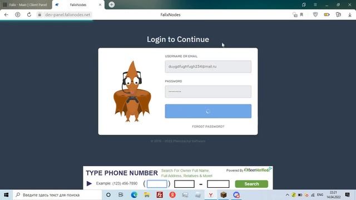
Task: Open the clock showing 22:21
Action: click(x=334, y=195)
